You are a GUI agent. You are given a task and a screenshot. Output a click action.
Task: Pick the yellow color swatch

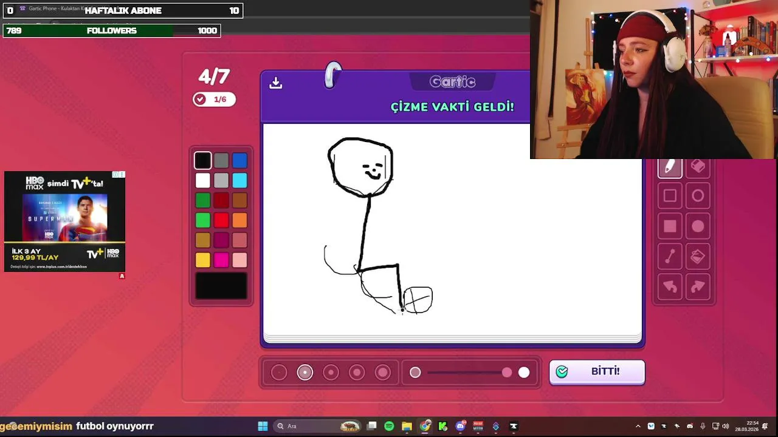[x=203, y=260]
